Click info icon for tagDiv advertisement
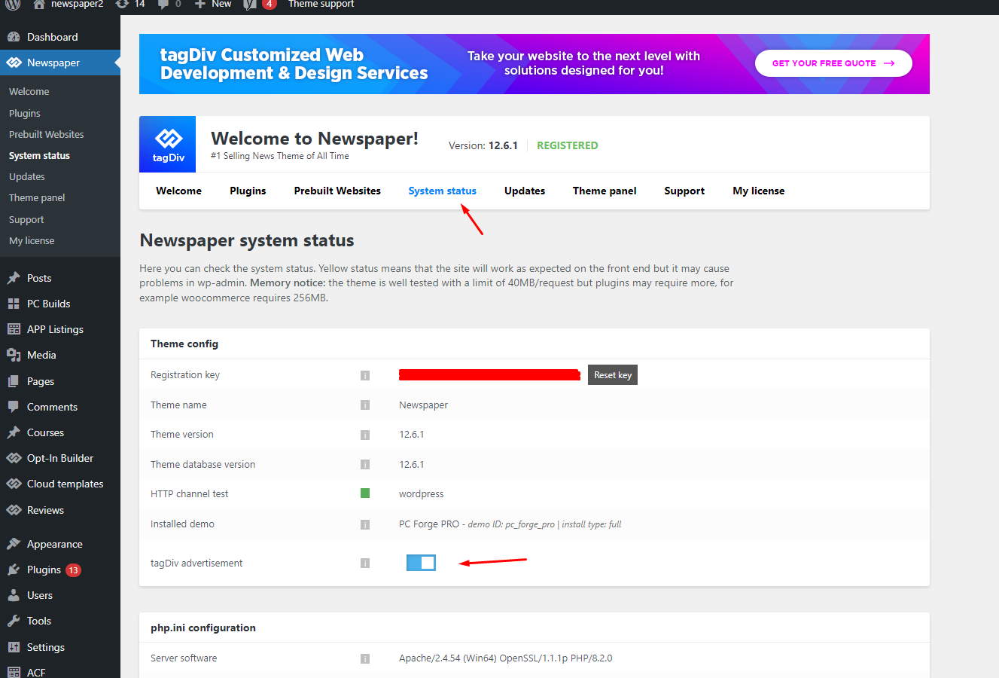999x678 pixels. coord(365,563)
